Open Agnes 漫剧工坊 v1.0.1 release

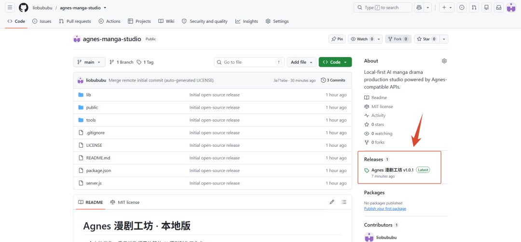point(392,170)
